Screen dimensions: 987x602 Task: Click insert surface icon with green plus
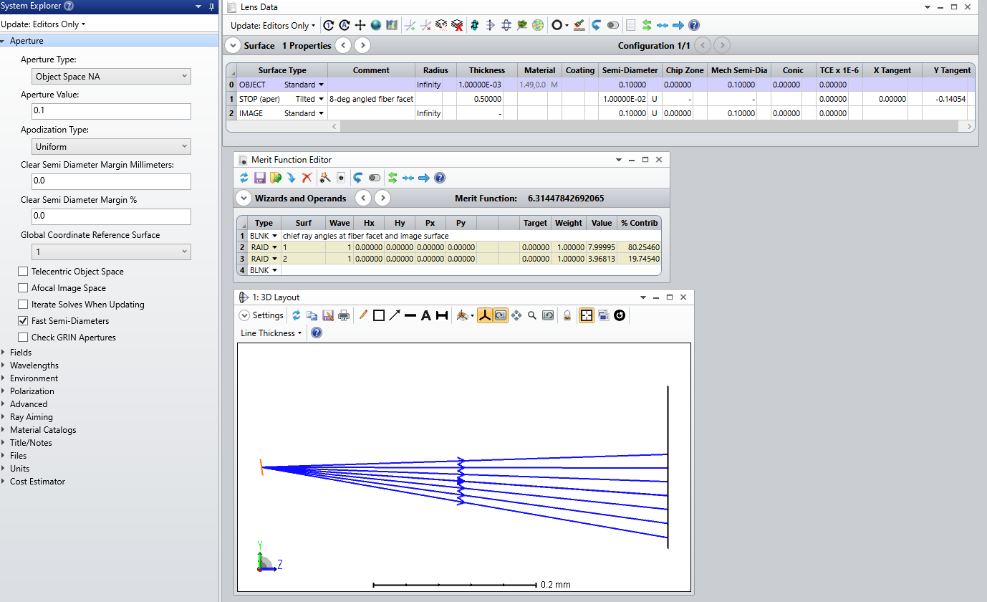coord(410,25)
